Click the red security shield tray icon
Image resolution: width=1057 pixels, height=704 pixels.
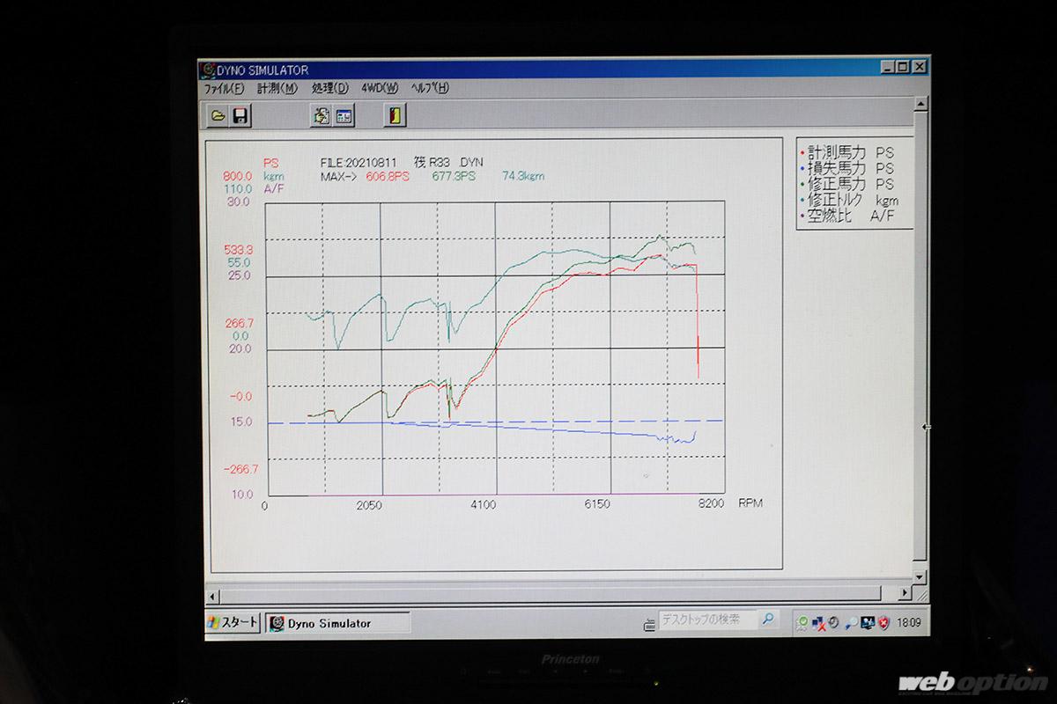pos(883,623)
